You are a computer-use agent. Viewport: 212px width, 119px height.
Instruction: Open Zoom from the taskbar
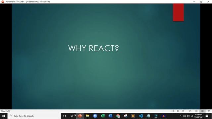click(95, 116)
